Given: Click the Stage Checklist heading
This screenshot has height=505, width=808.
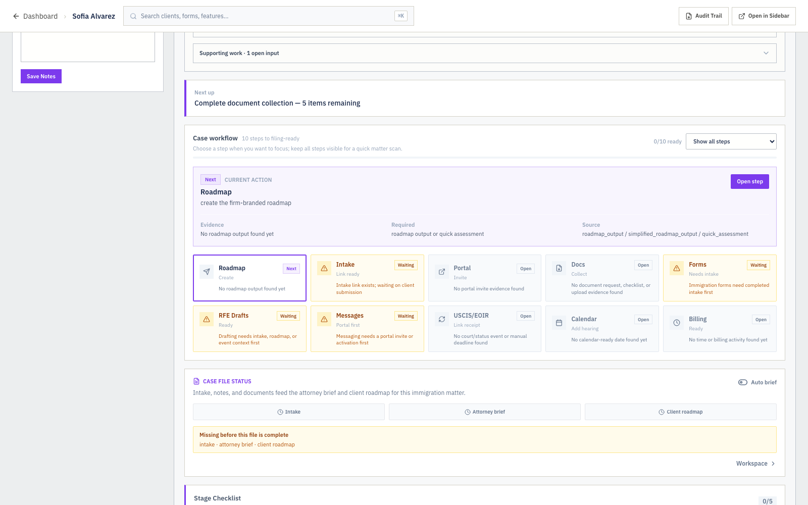Looking at the screenshot, I should pyautogui.click(x=217, y=498).
